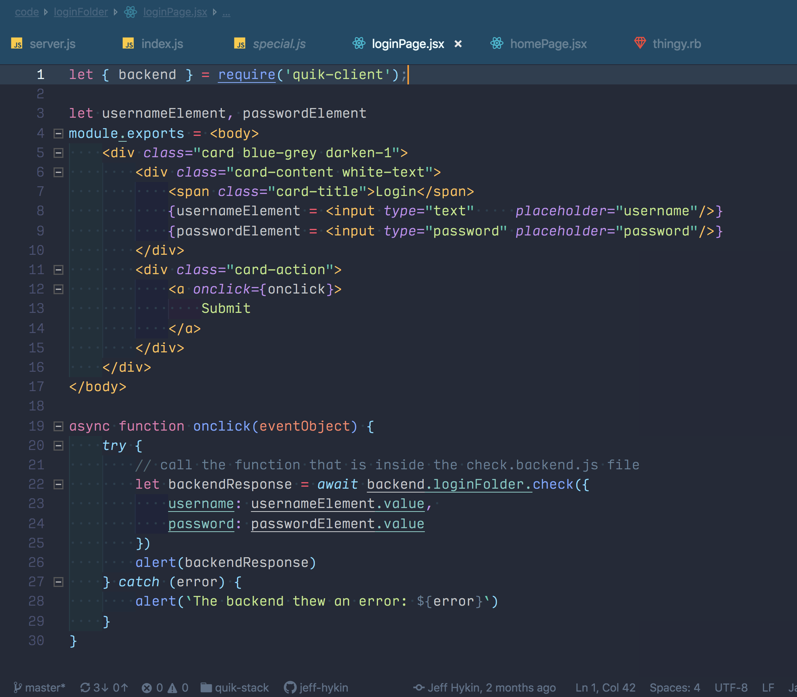The width and height of the screenshot is (797, 697).
Task: Close the loginPage.jsx tab
Action: tap(458, 44)
